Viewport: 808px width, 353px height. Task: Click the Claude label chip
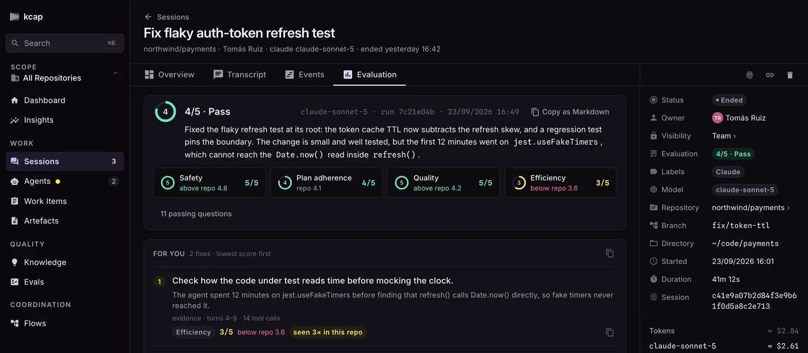(x=728, y=172)
